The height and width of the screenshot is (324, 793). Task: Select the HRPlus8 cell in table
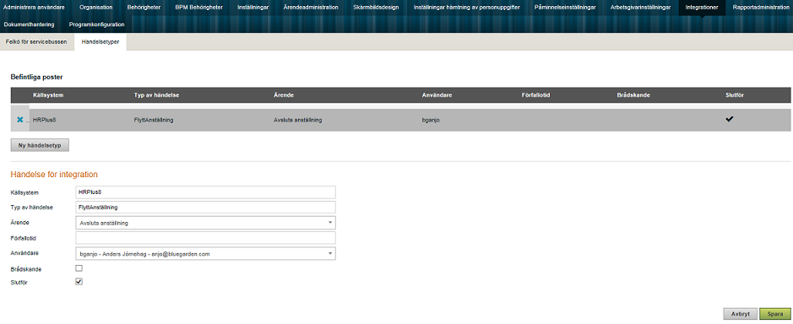point(45,120)
